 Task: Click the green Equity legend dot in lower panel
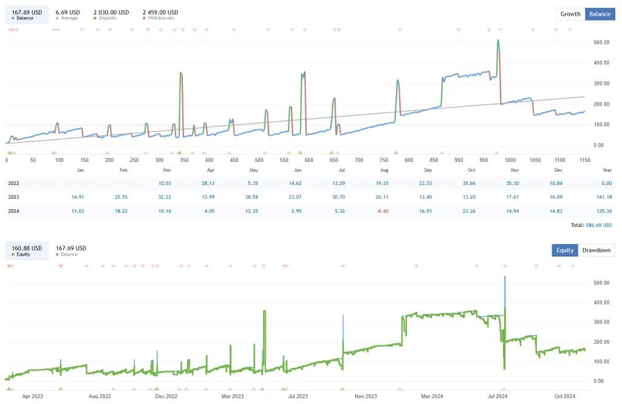(x=13, y=255)
